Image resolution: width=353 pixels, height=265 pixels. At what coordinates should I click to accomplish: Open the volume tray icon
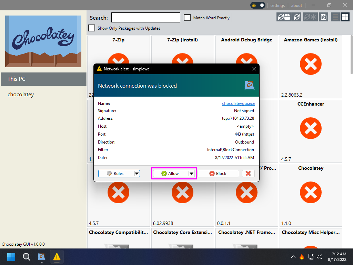click(x=320, y=257)
